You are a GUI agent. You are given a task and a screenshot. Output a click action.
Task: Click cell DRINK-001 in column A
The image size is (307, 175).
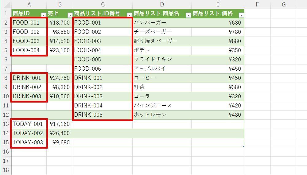pyautogui.click(x=29, y=78)
